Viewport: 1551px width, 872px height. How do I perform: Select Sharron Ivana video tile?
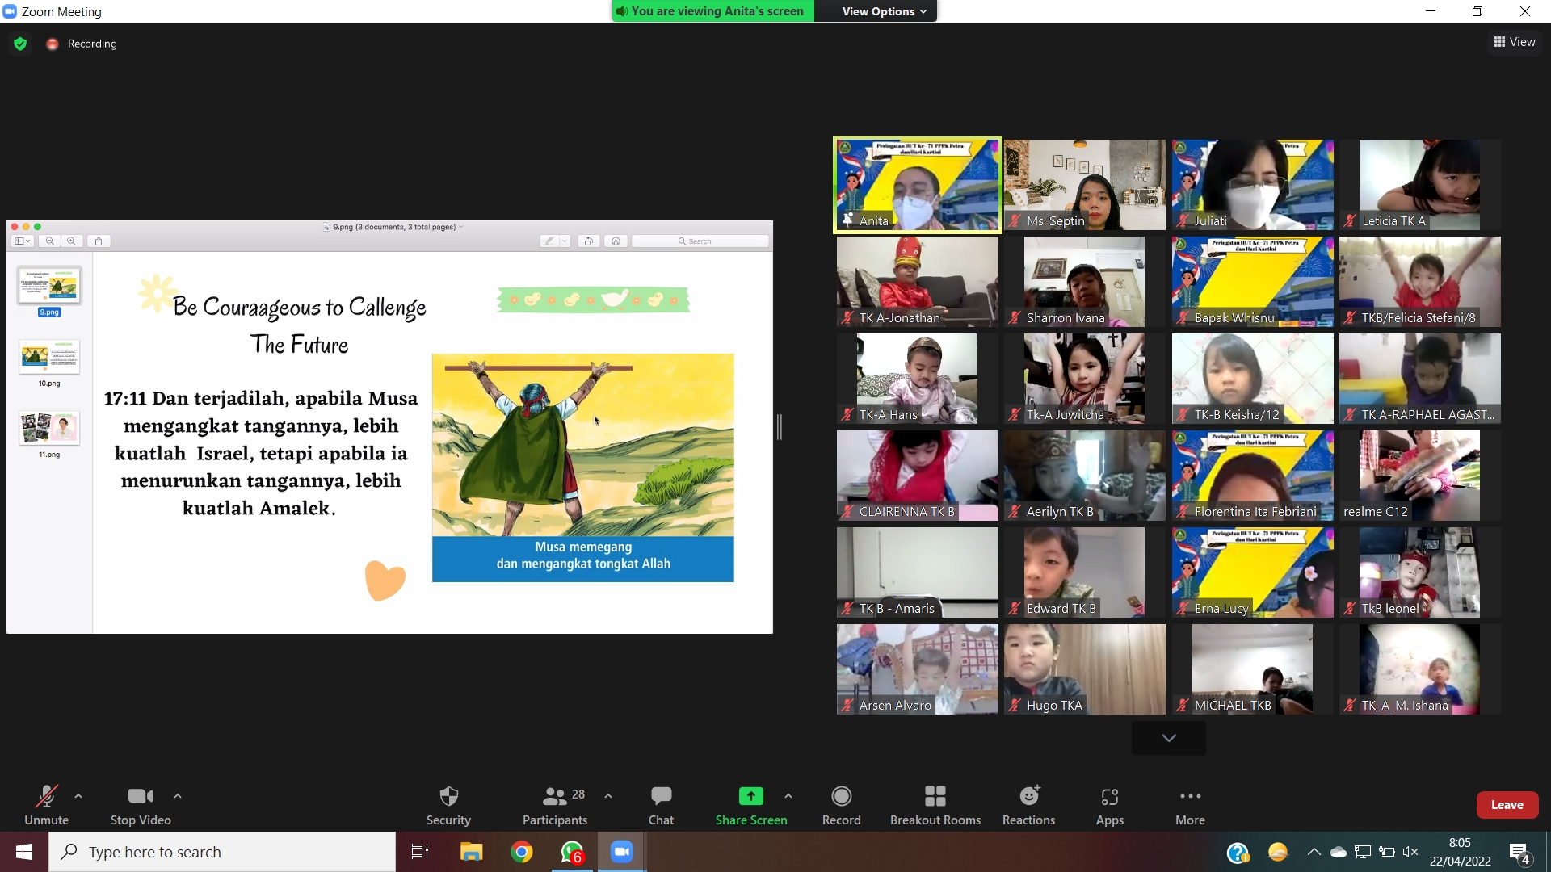point(1085,282)
